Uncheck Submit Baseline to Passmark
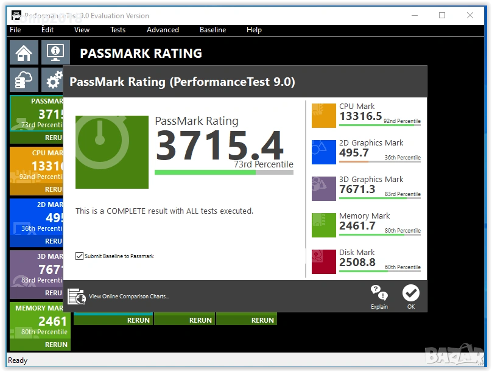The width and height of the screenshot is (492, 372). pyautogui.click(x=79, y=256)
